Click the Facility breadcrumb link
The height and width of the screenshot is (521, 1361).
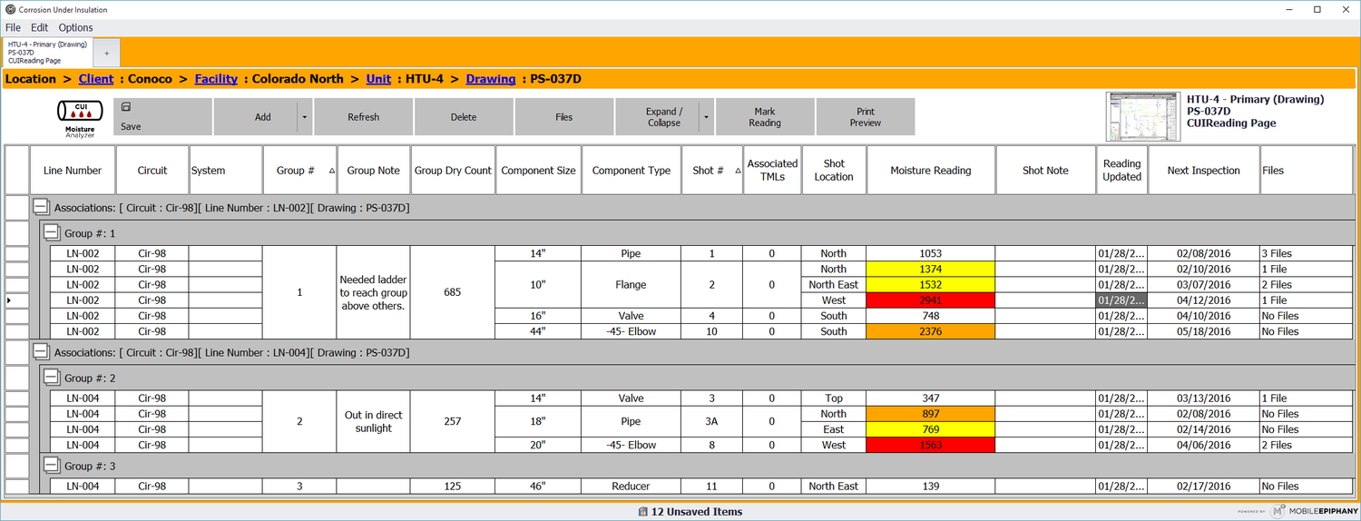[216, 79]
